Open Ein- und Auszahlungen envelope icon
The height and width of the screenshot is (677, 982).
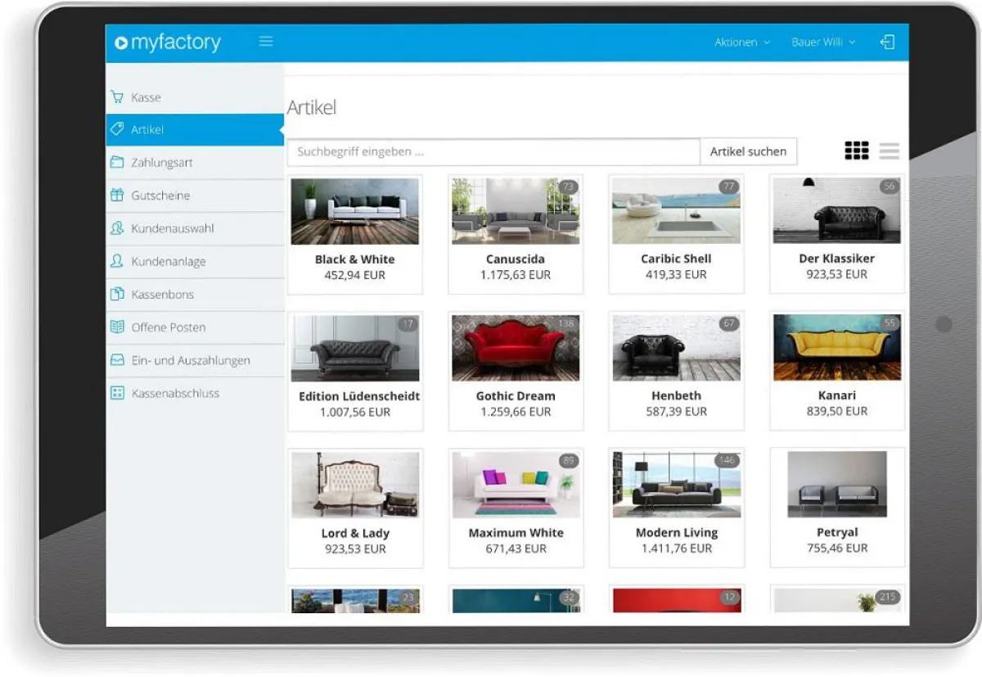(117, 359)
